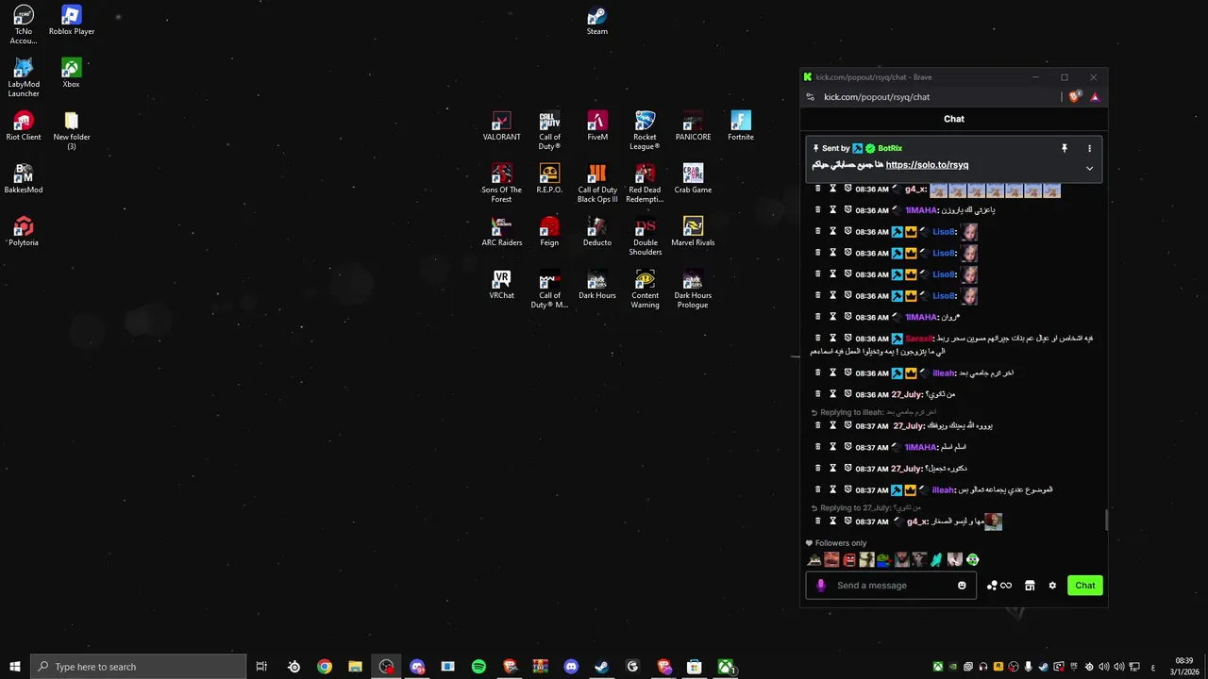Click the Chat header title

[954, 119]
